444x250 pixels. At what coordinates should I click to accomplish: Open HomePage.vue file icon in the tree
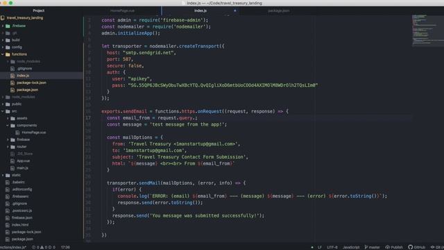[17, 133]
